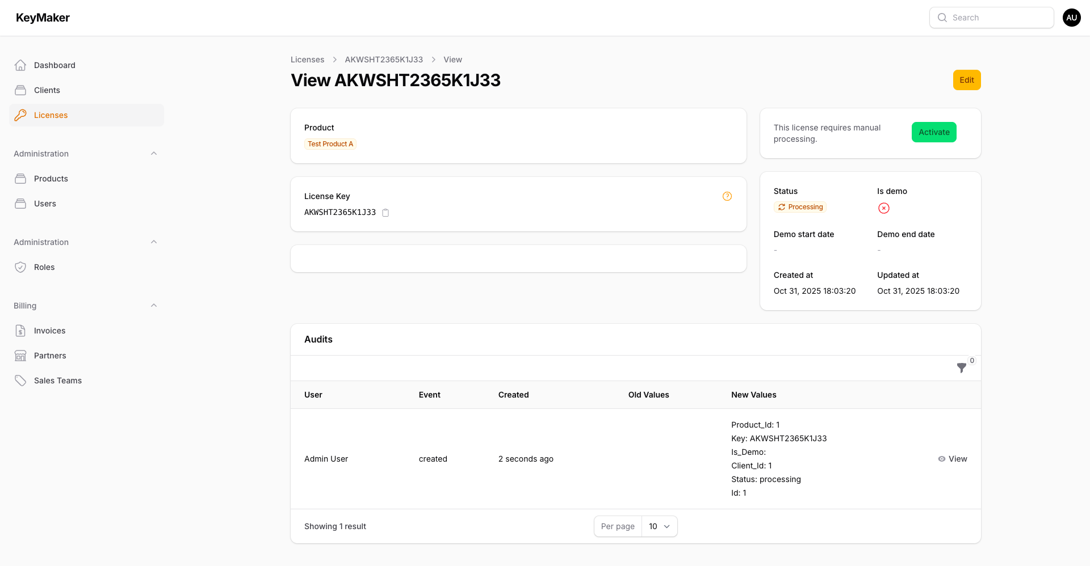Click the Invoices dollar-document icon

(x=20, y=330)
